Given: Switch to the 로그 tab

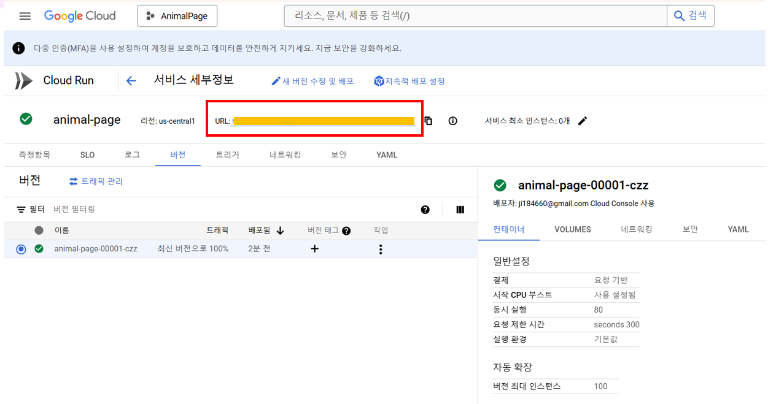Looking at the screenshot, I should pos(132,155).
